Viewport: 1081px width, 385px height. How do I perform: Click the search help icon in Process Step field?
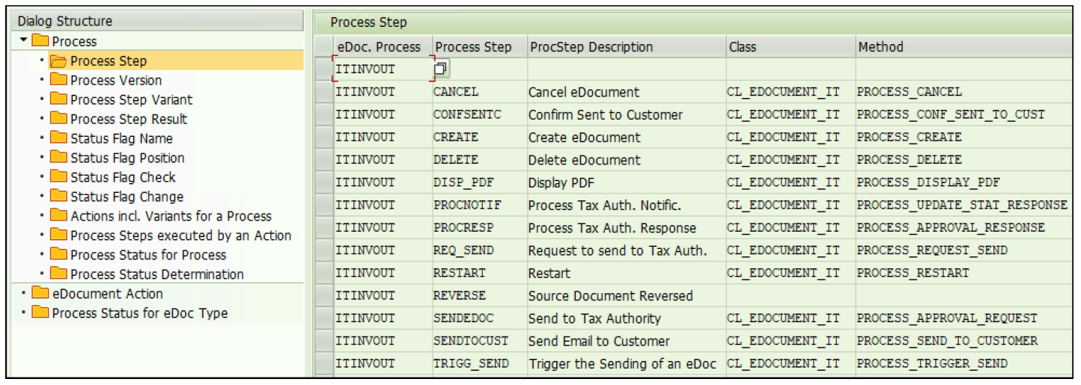tap(441, 70)
